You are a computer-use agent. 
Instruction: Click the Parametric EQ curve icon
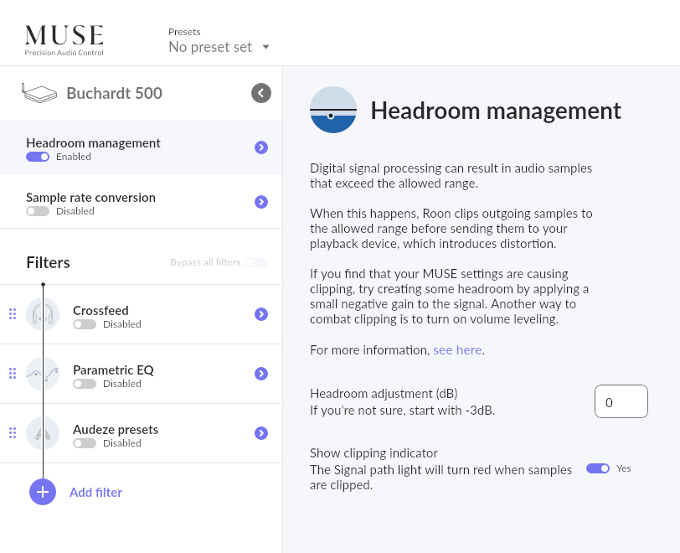click(43, 374)
